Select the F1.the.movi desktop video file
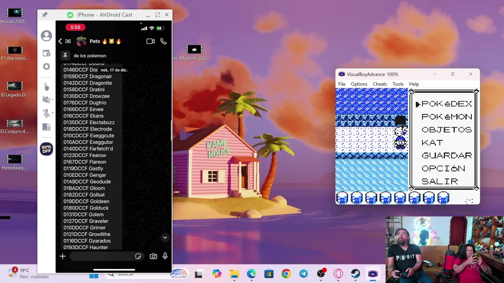Image resolution: width=504 pixels, height=283 pixels. click(15, 53)
